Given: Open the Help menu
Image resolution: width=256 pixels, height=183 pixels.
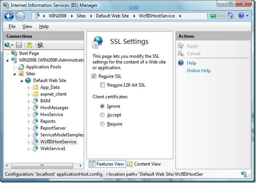Looking at the screenshot, I should point(44,26).
